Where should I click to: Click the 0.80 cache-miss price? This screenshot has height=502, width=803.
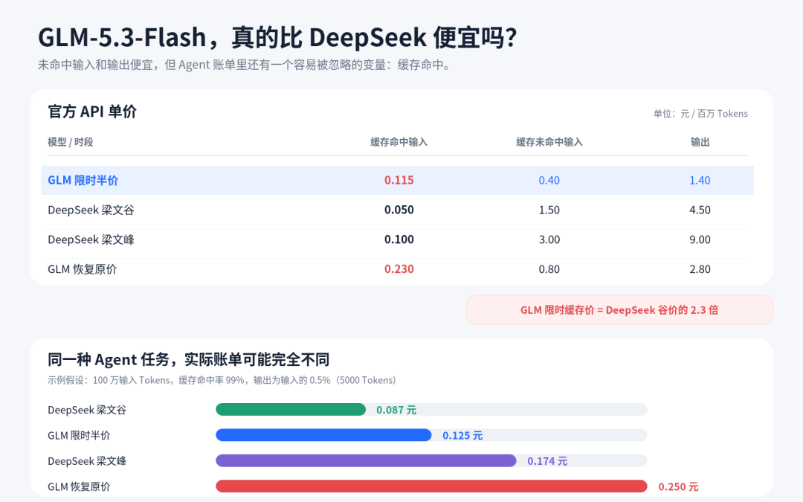(x=549, y=269)
